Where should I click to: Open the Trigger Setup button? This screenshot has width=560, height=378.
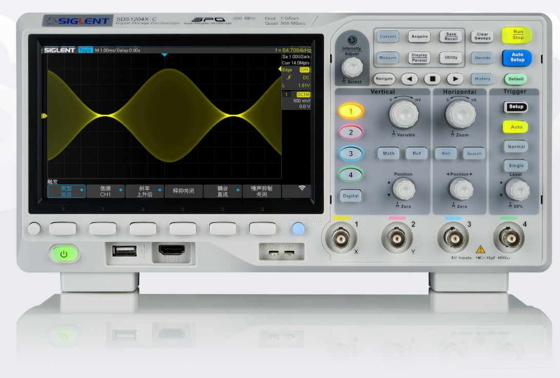pos(516,107)
